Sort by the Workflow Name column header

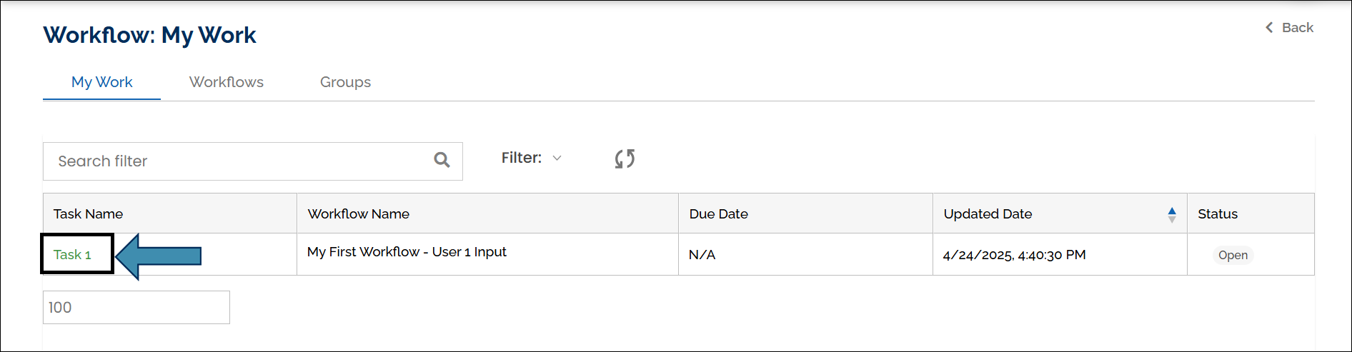(x=358, y=214)
